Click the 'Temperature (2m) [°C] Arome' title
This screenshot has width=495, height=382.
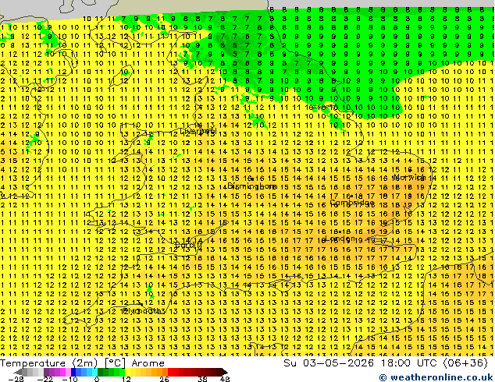pyautogui.click(x=82, y=363)
